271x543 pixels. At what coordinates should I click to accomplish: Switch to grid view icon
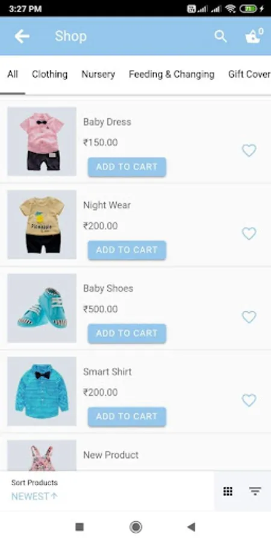228,491
